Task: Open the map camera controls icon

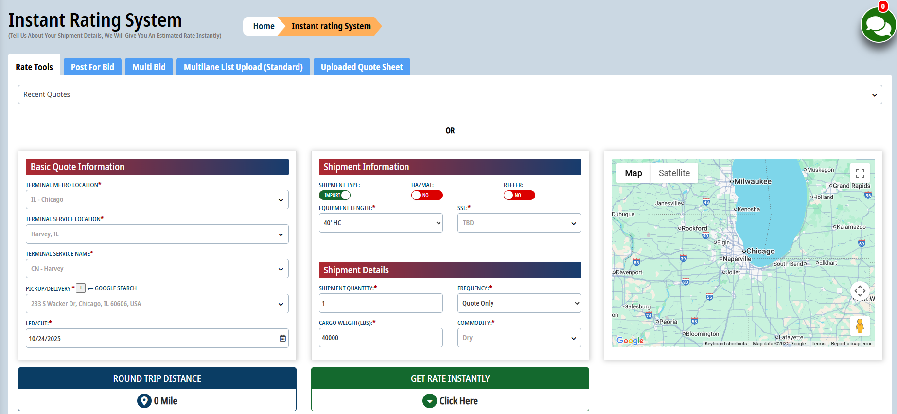Action: pyautogui.click(x=860, y=291)
